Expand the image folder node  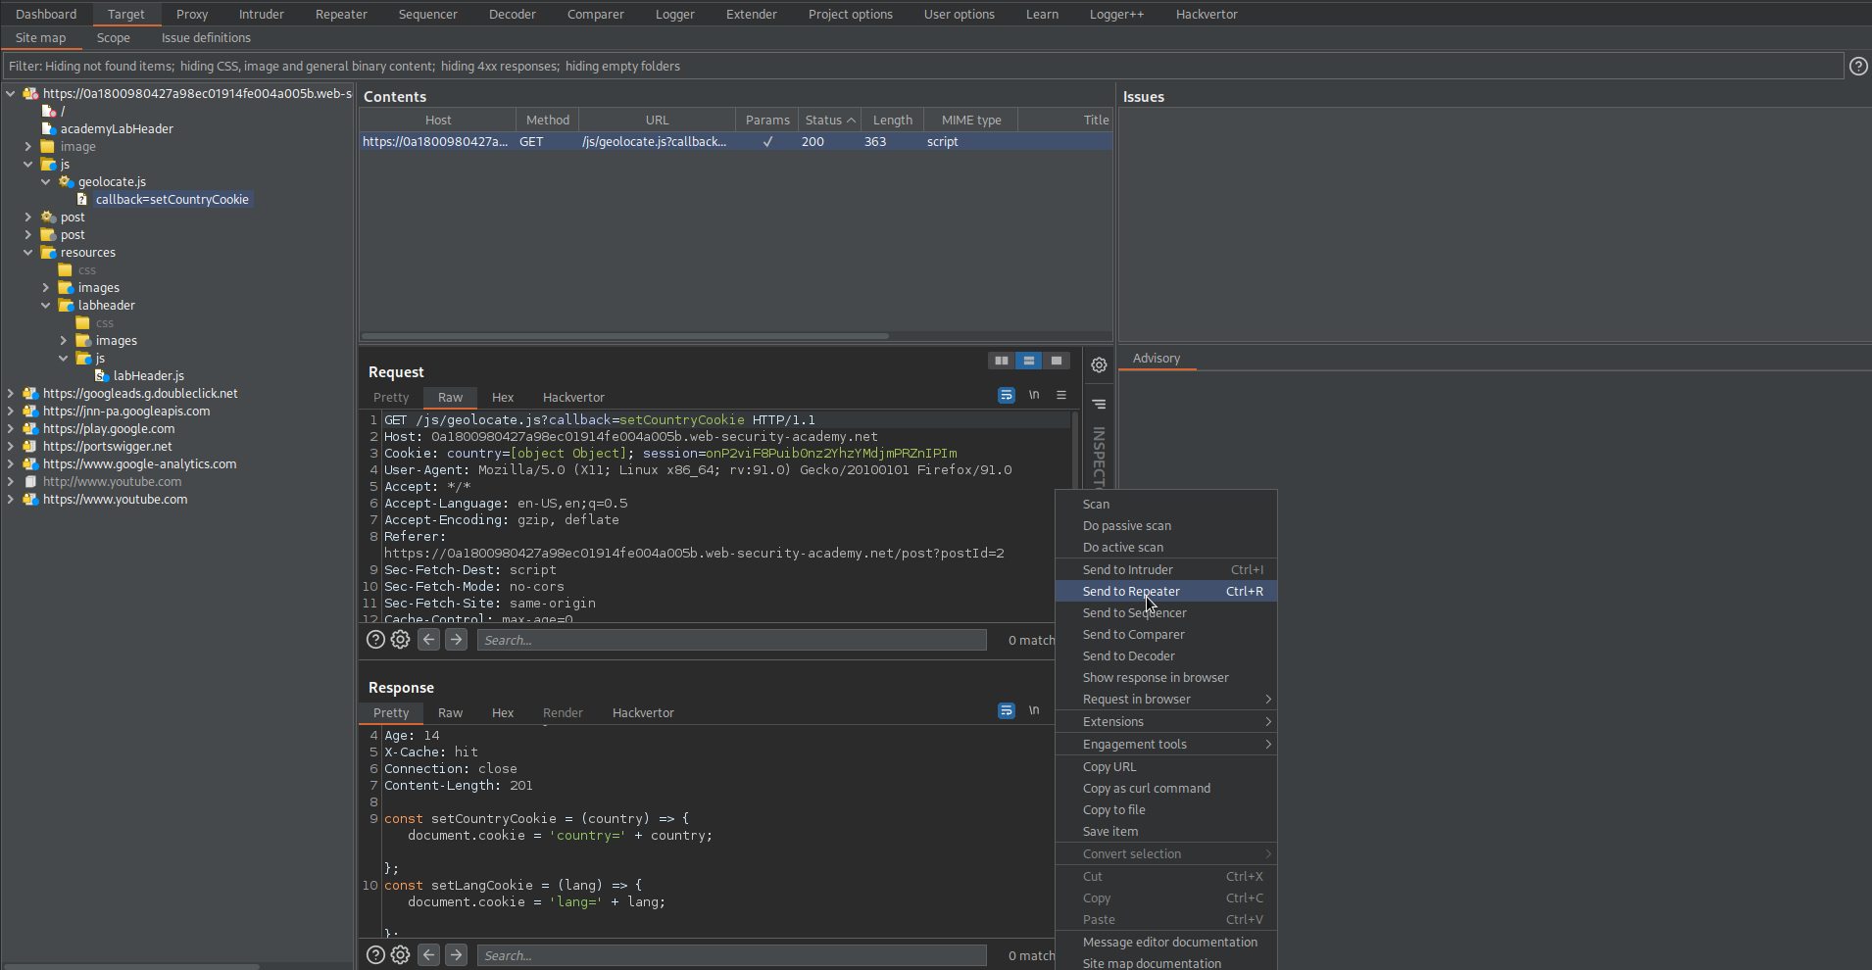(28, 146)
